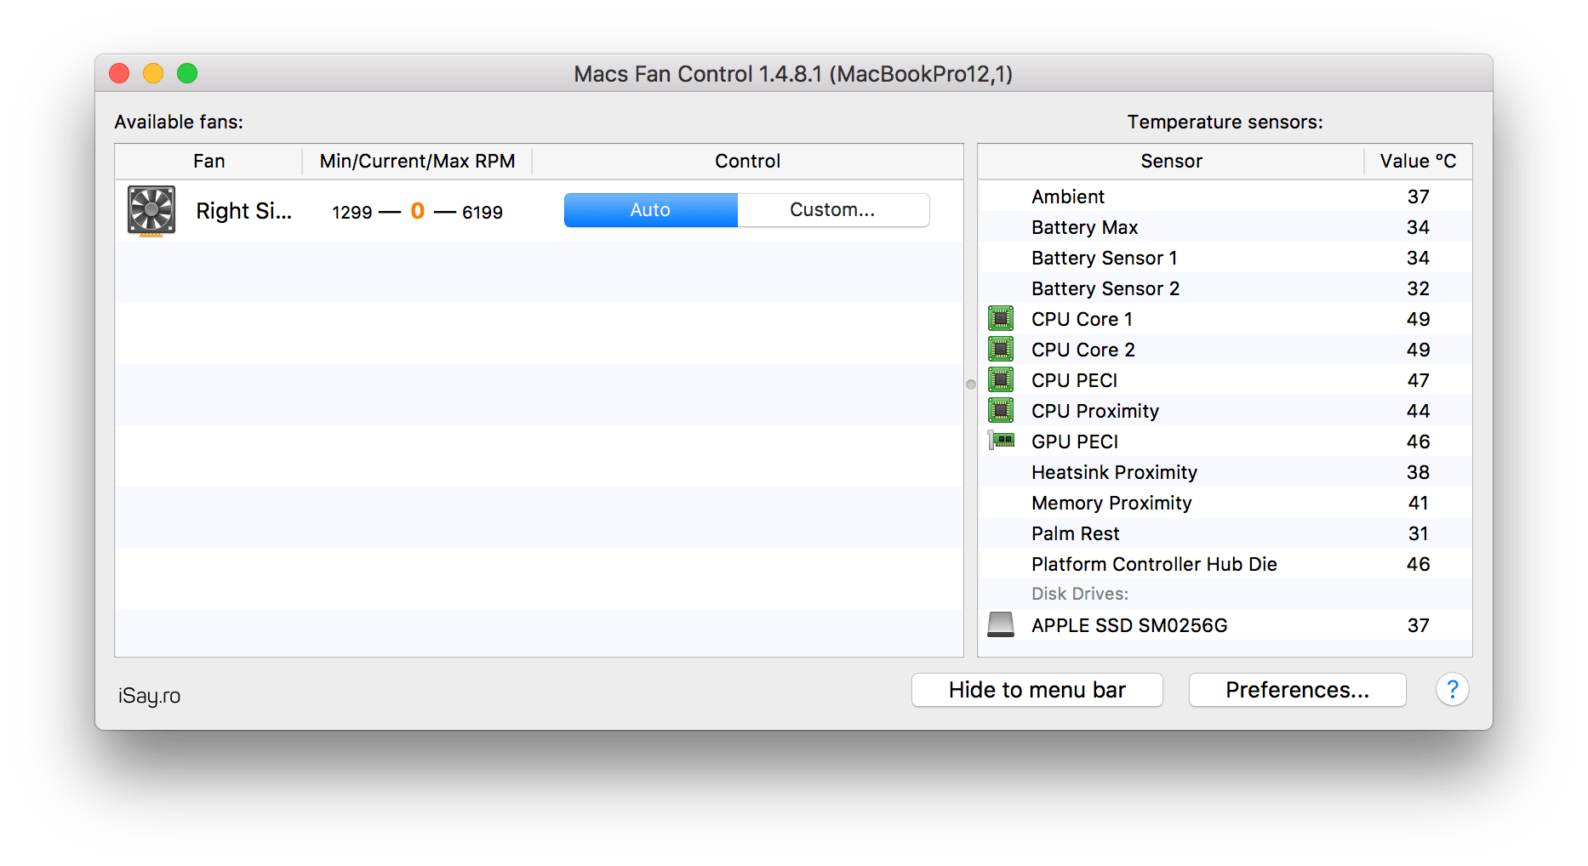Click the APPLE SSD drive icon
The image size is (1588, 866).
coord(1001,624)
